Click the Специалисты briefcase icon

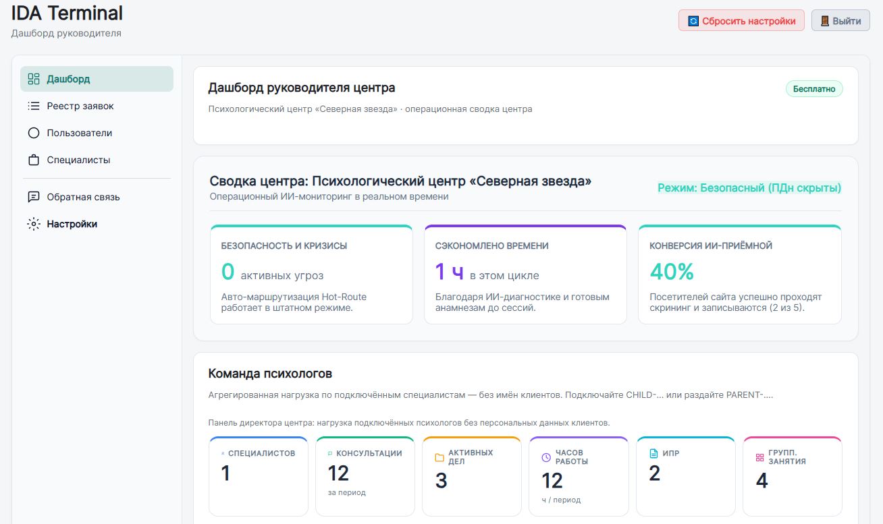pos(34,160)
